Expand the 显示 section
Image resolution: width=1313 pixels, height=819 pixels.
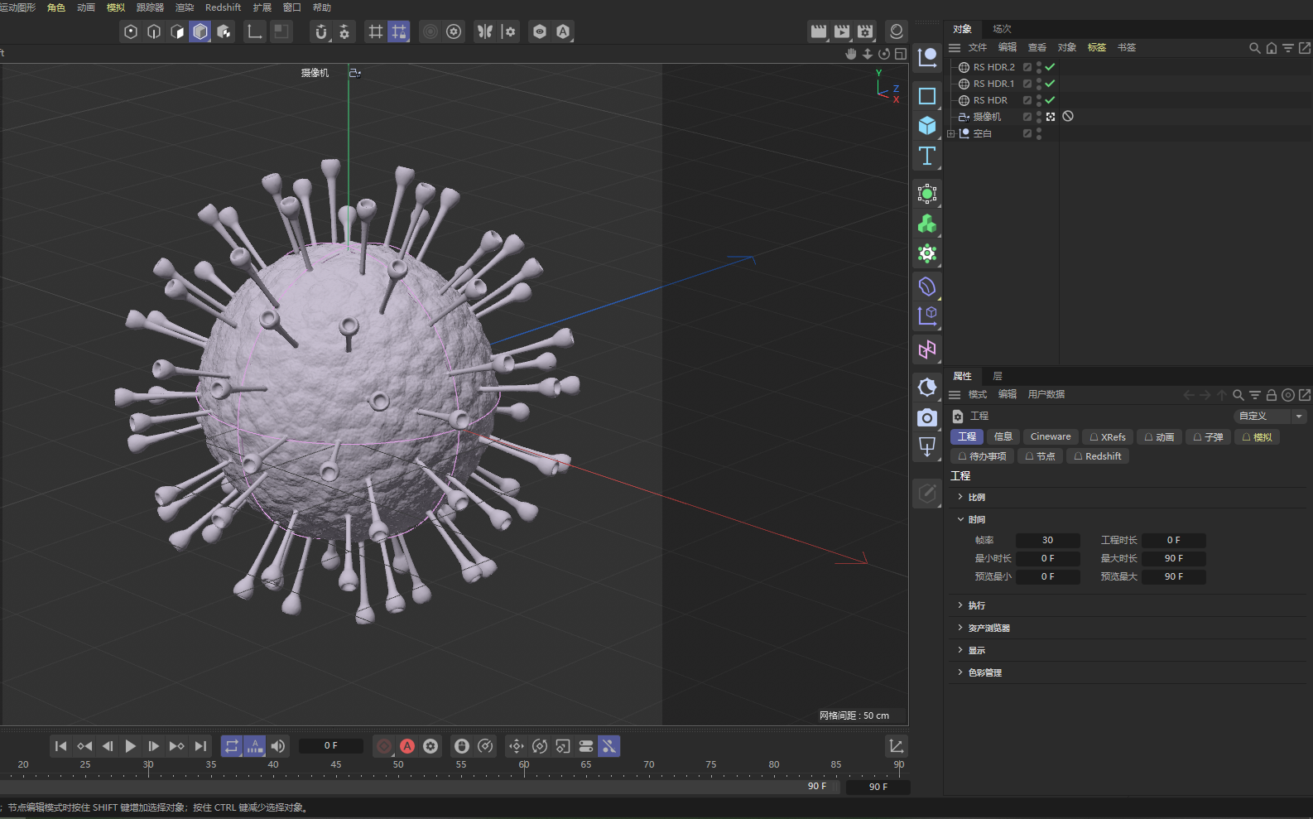(x=960, y=650)
